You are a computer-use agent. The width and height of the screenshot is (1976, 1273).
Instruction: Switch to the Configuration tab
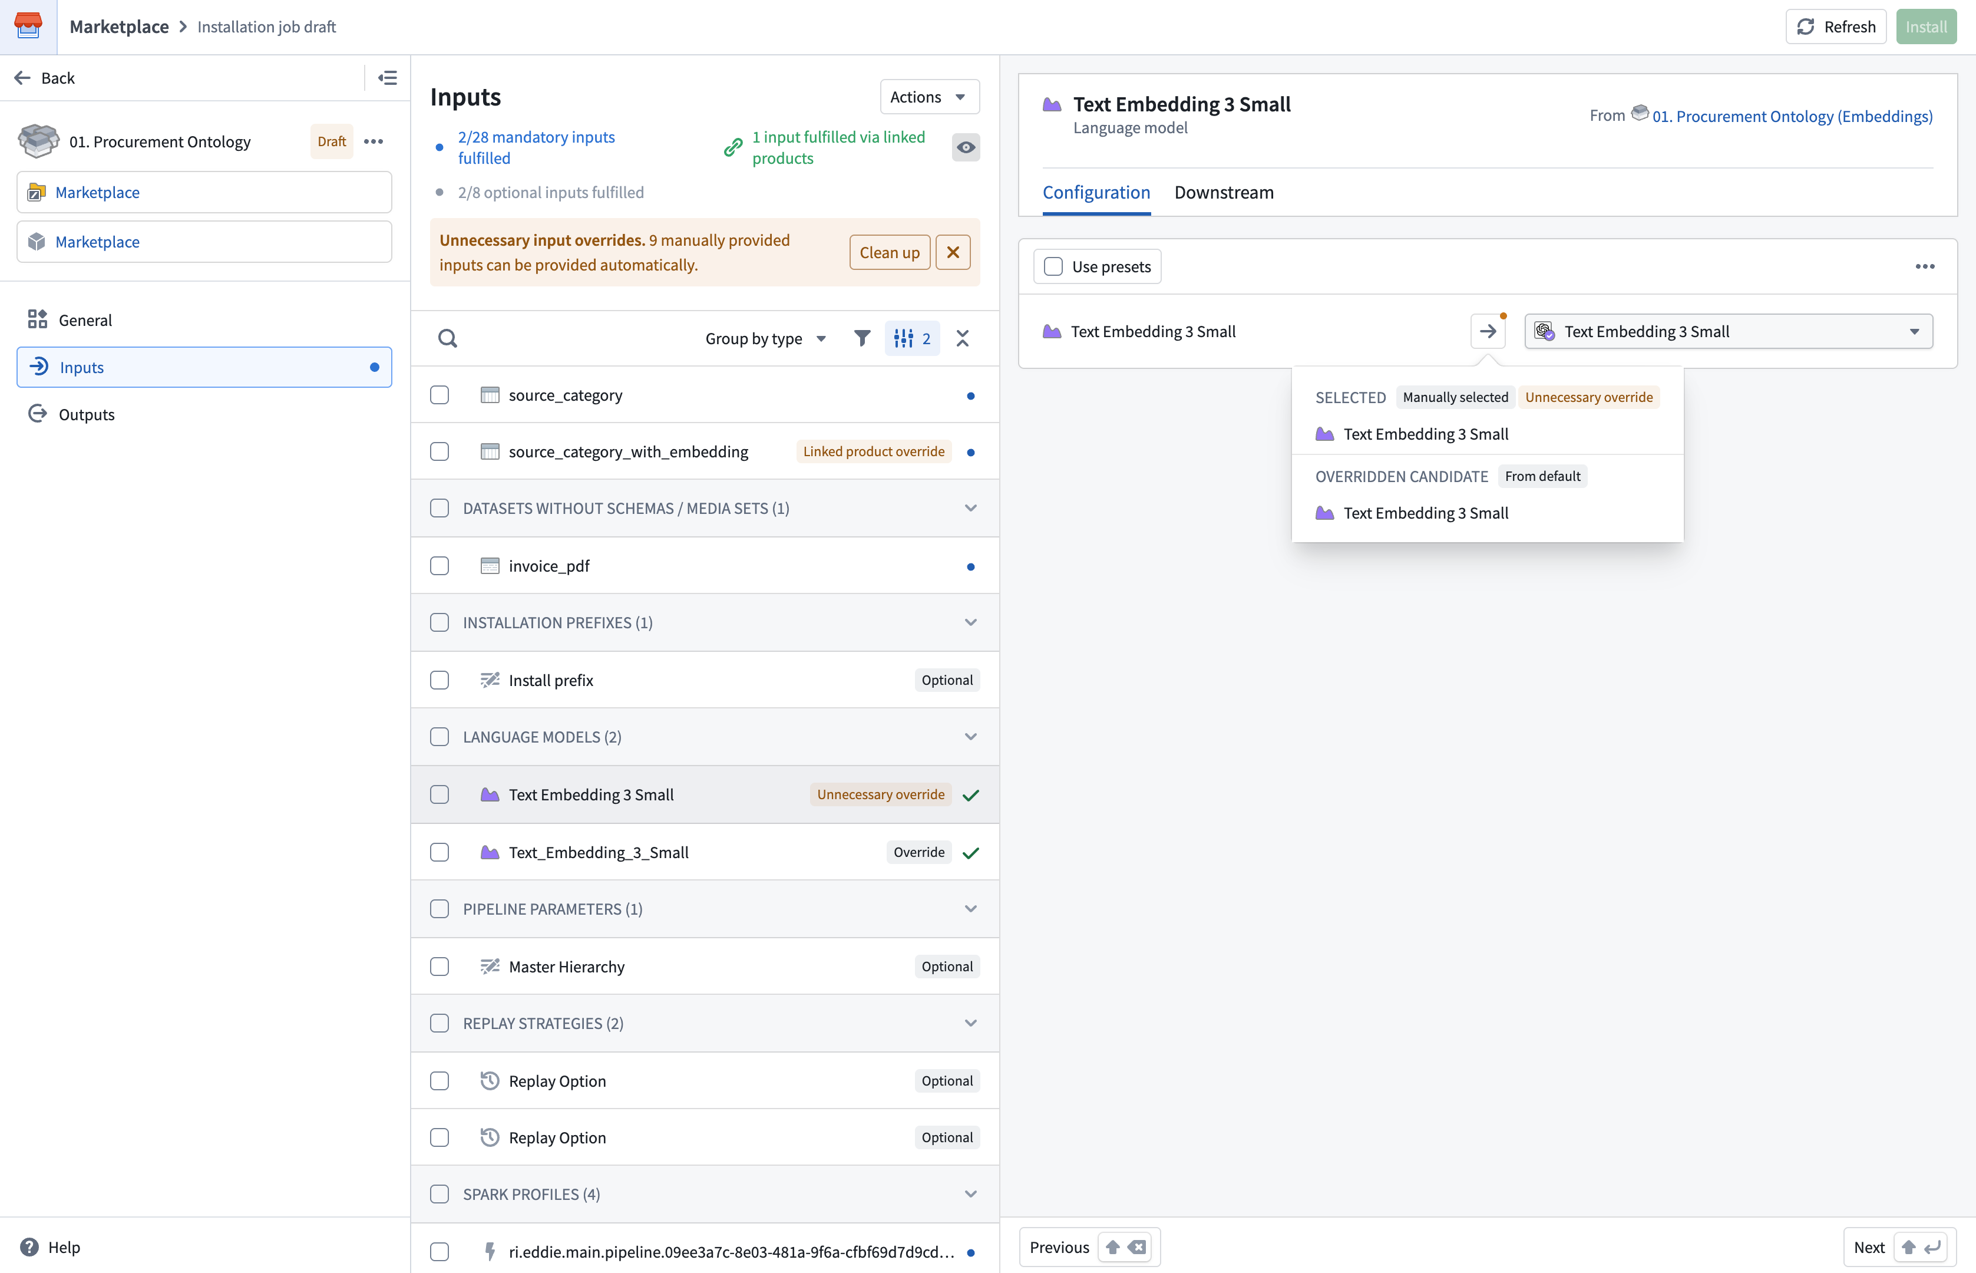pyautogui.click(x=1096, y=192)
